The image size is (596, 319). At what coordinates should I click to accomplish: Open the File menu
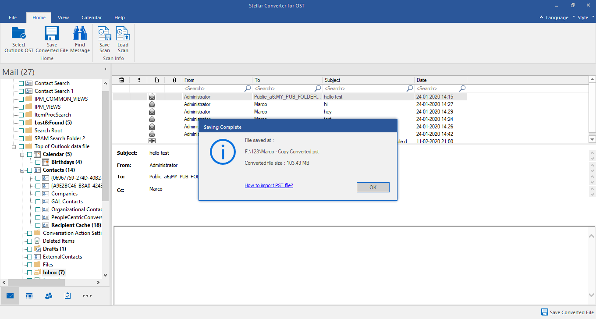click(13, 18)
